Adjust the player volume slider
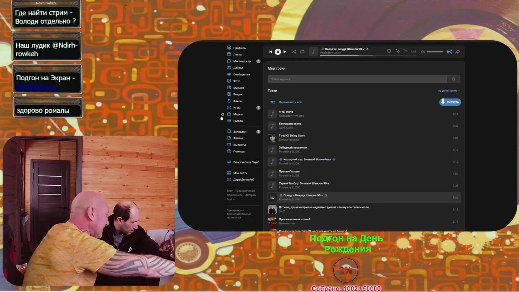 click(x=435, y=52)
